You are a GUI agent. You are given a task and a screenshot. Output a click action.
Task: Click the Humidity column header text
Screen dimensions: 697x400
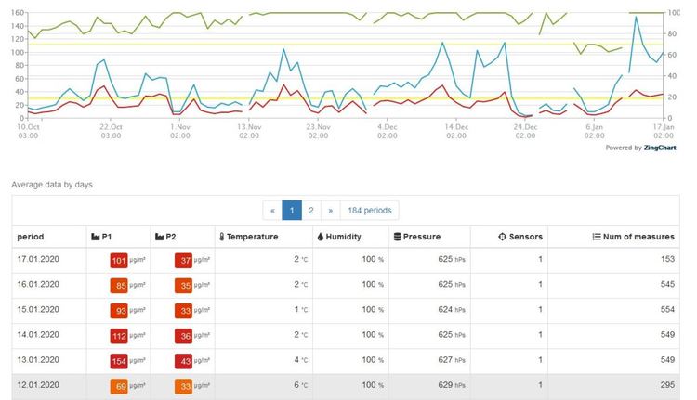343,237
